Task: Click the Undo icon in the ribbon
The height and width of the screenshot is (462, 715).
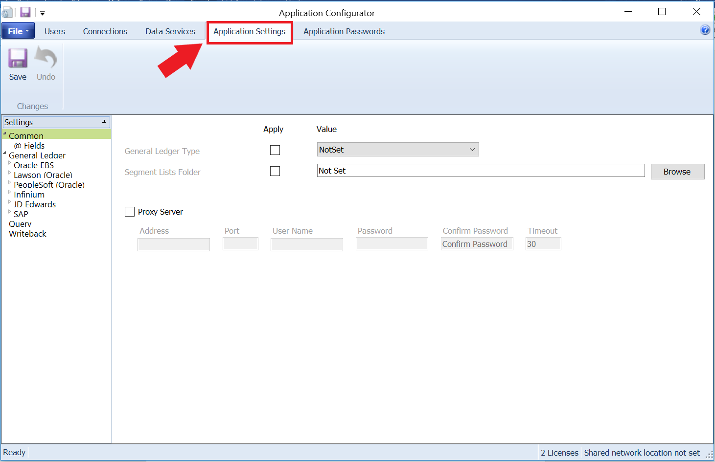Action: (46, 58)
